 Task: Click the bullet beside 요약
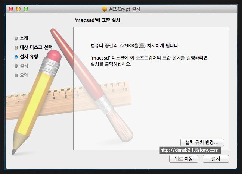(x=16, y=75)
